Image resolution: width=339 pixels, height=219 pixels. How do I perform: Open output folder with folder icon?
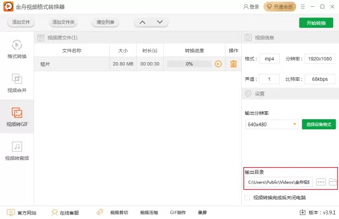pyautogui.click(x=333, y=182)
